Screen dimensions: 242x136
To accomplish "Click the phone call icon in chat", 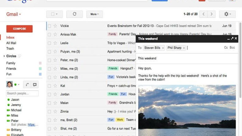I will (27, 84).
